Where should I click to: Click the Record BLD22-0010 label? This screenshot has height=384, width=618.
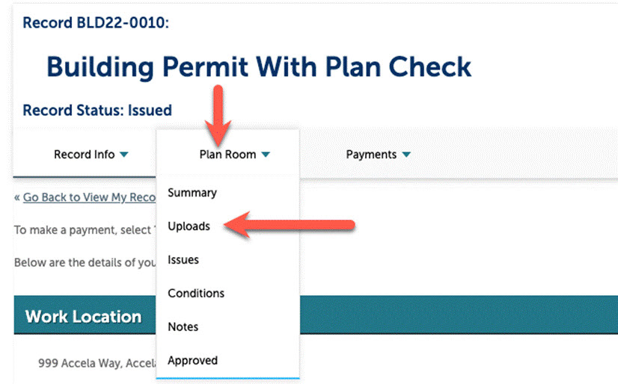[96, 22]
